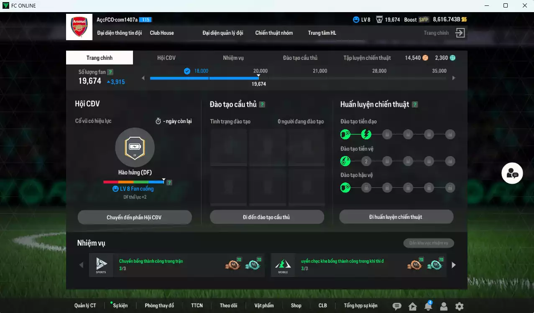Click the Hào hứng (DF) badge icon
Viewport: 534px width, 313px height.
pyautogui.click(x=135, y=147)
